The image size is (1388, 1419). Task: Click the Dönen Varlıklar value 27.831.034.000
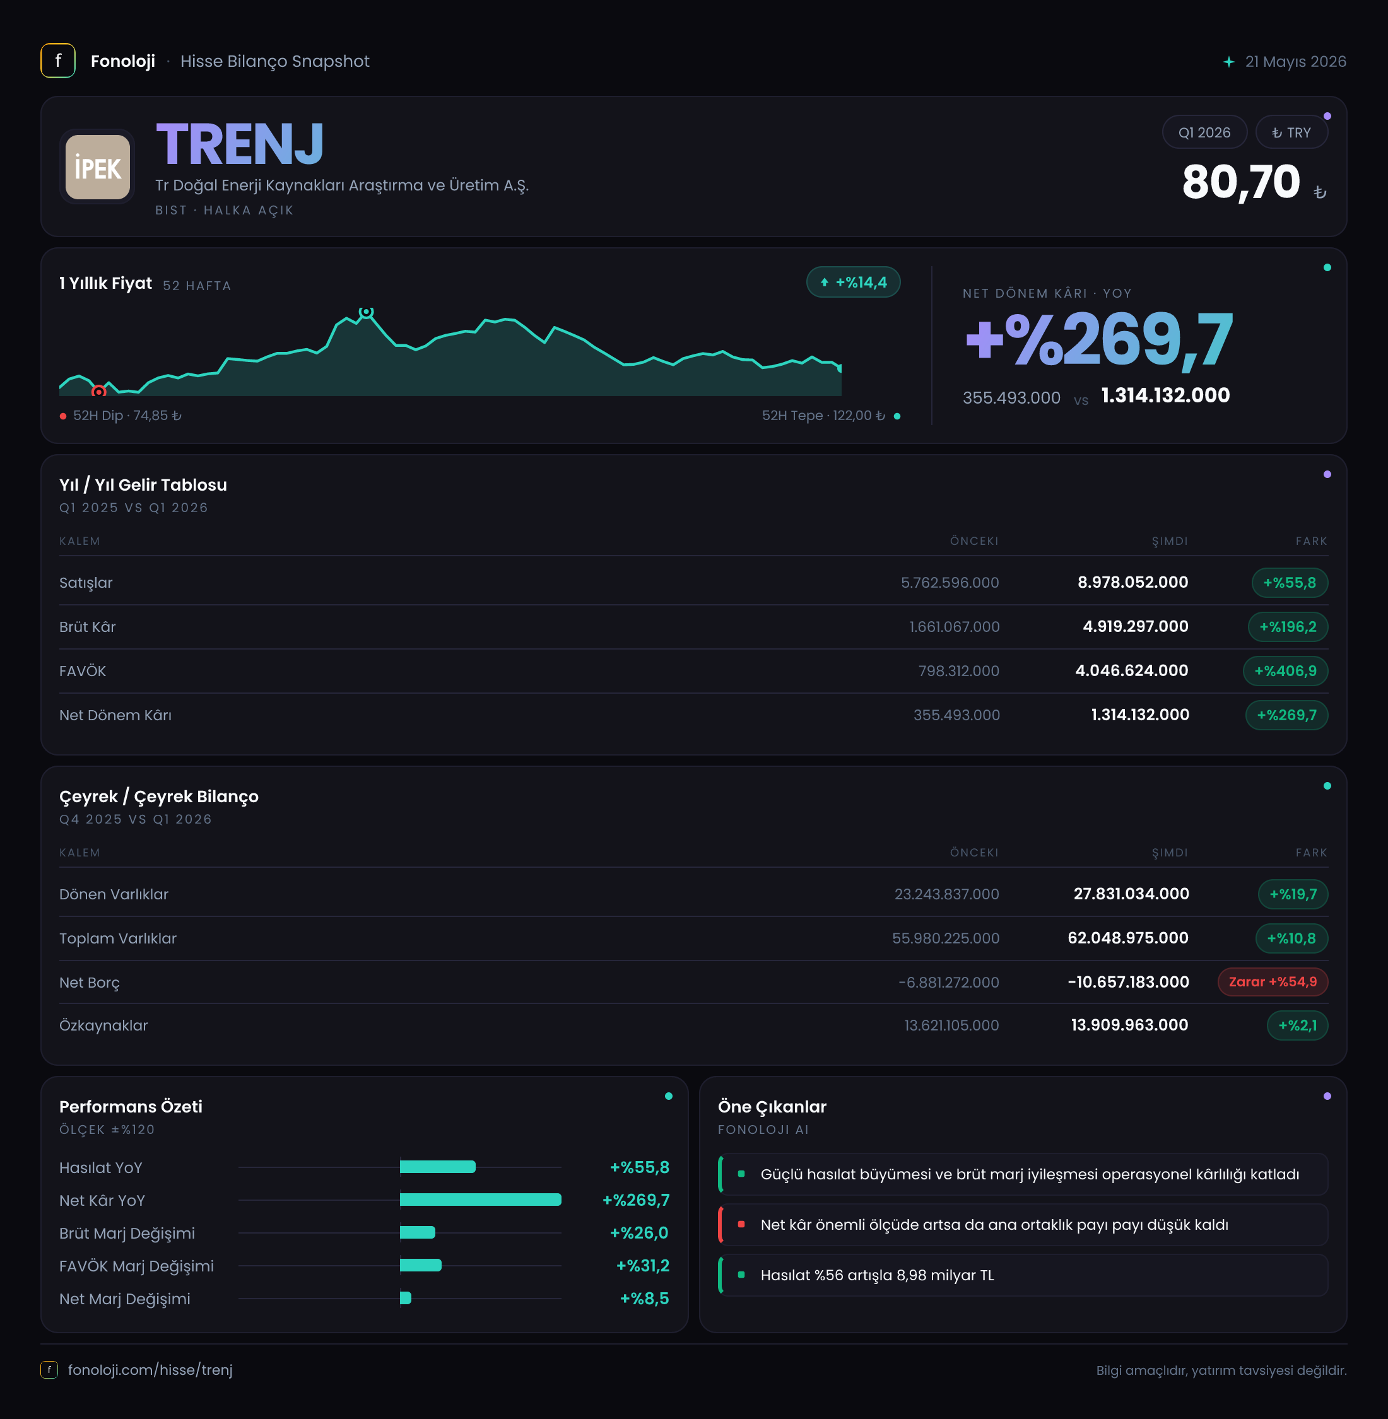click(1131, 894)
